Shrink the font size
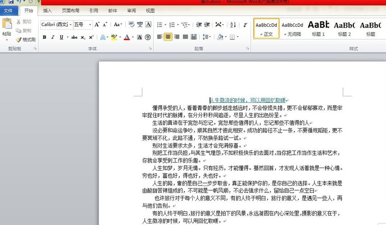The image size is (386, 225). 105,24
